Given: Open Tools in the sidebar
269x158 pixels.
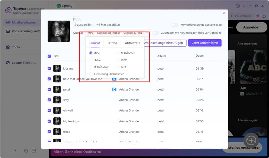Looking at the screenshot, I should [x=13, y=47].
